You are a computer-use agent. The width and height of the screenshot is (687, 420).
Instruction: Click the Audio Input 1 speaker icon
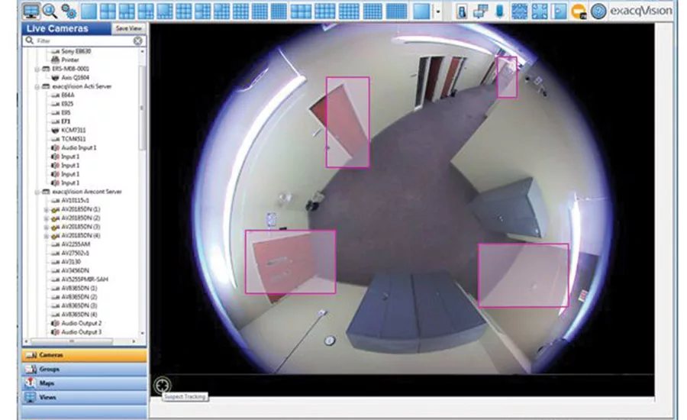click(x=55, y=147)
